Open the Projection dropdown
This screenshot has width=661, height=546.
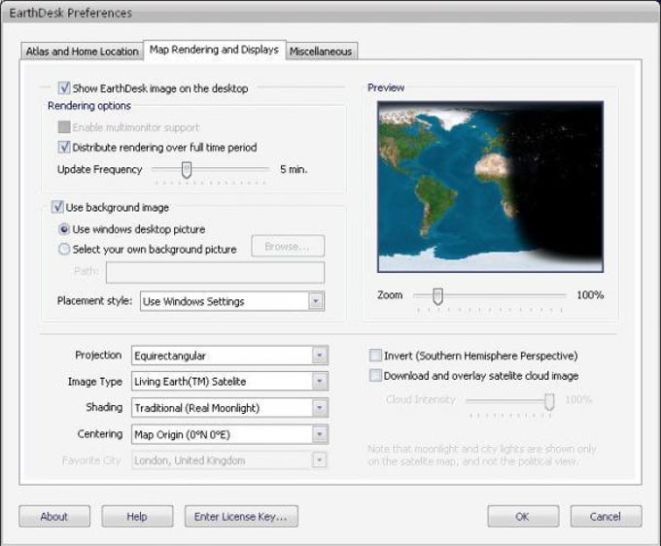[229, 356]
